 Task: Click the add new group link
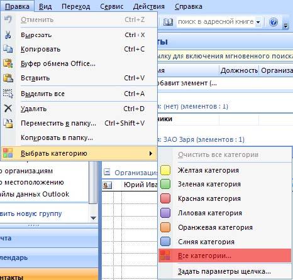[x=31, y=213]
